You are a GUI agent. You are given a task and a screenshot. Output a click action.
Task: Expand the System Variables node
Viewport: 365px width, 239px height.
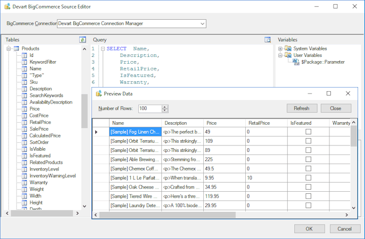pos(280,49)
